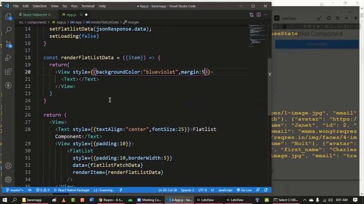Open the Edit menu
364x204 pixels.
coord(26,6)
